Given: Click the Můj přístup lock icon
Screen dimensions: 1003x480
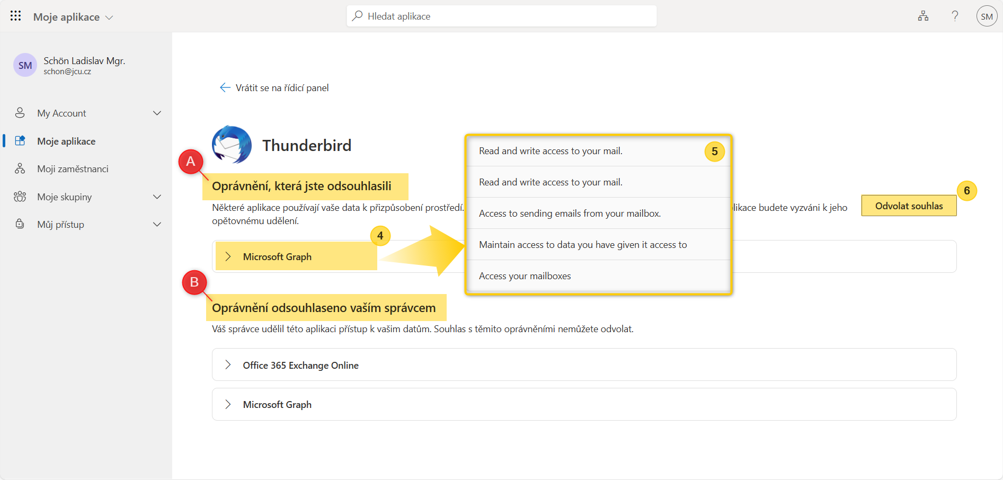Looking at the screenshot, I should tap(20, 224).
